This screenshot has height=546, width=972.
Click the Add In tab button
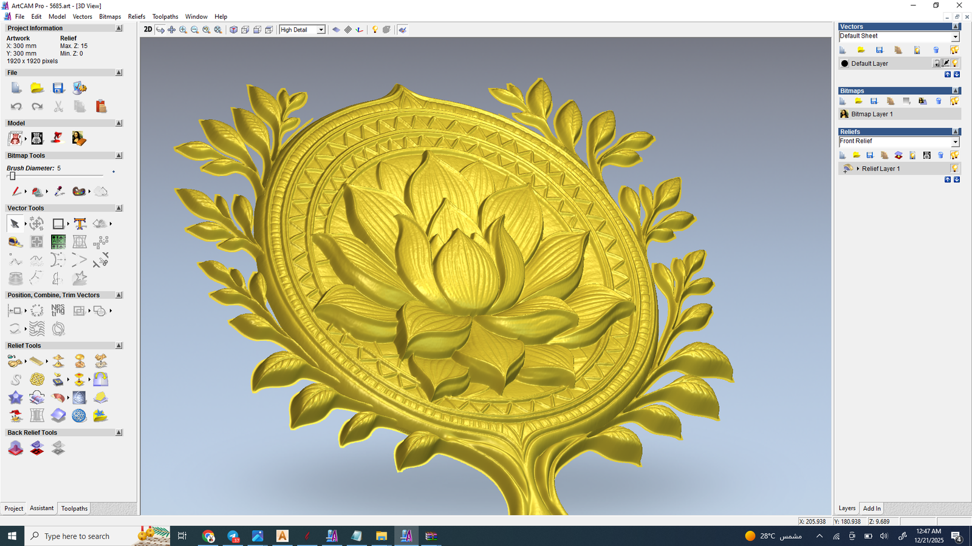872,508
